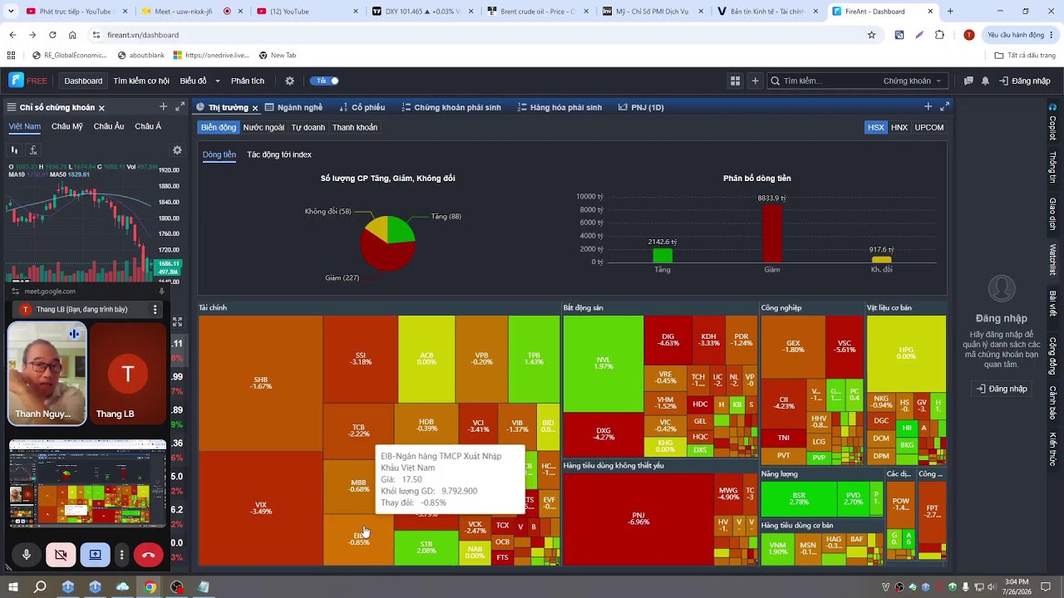This screenshot has height=598, width=1064.
Task: Click the Giảm bar in Phân bổ dòng tiền
Action: pyautogui.click(x=772, y=233)
